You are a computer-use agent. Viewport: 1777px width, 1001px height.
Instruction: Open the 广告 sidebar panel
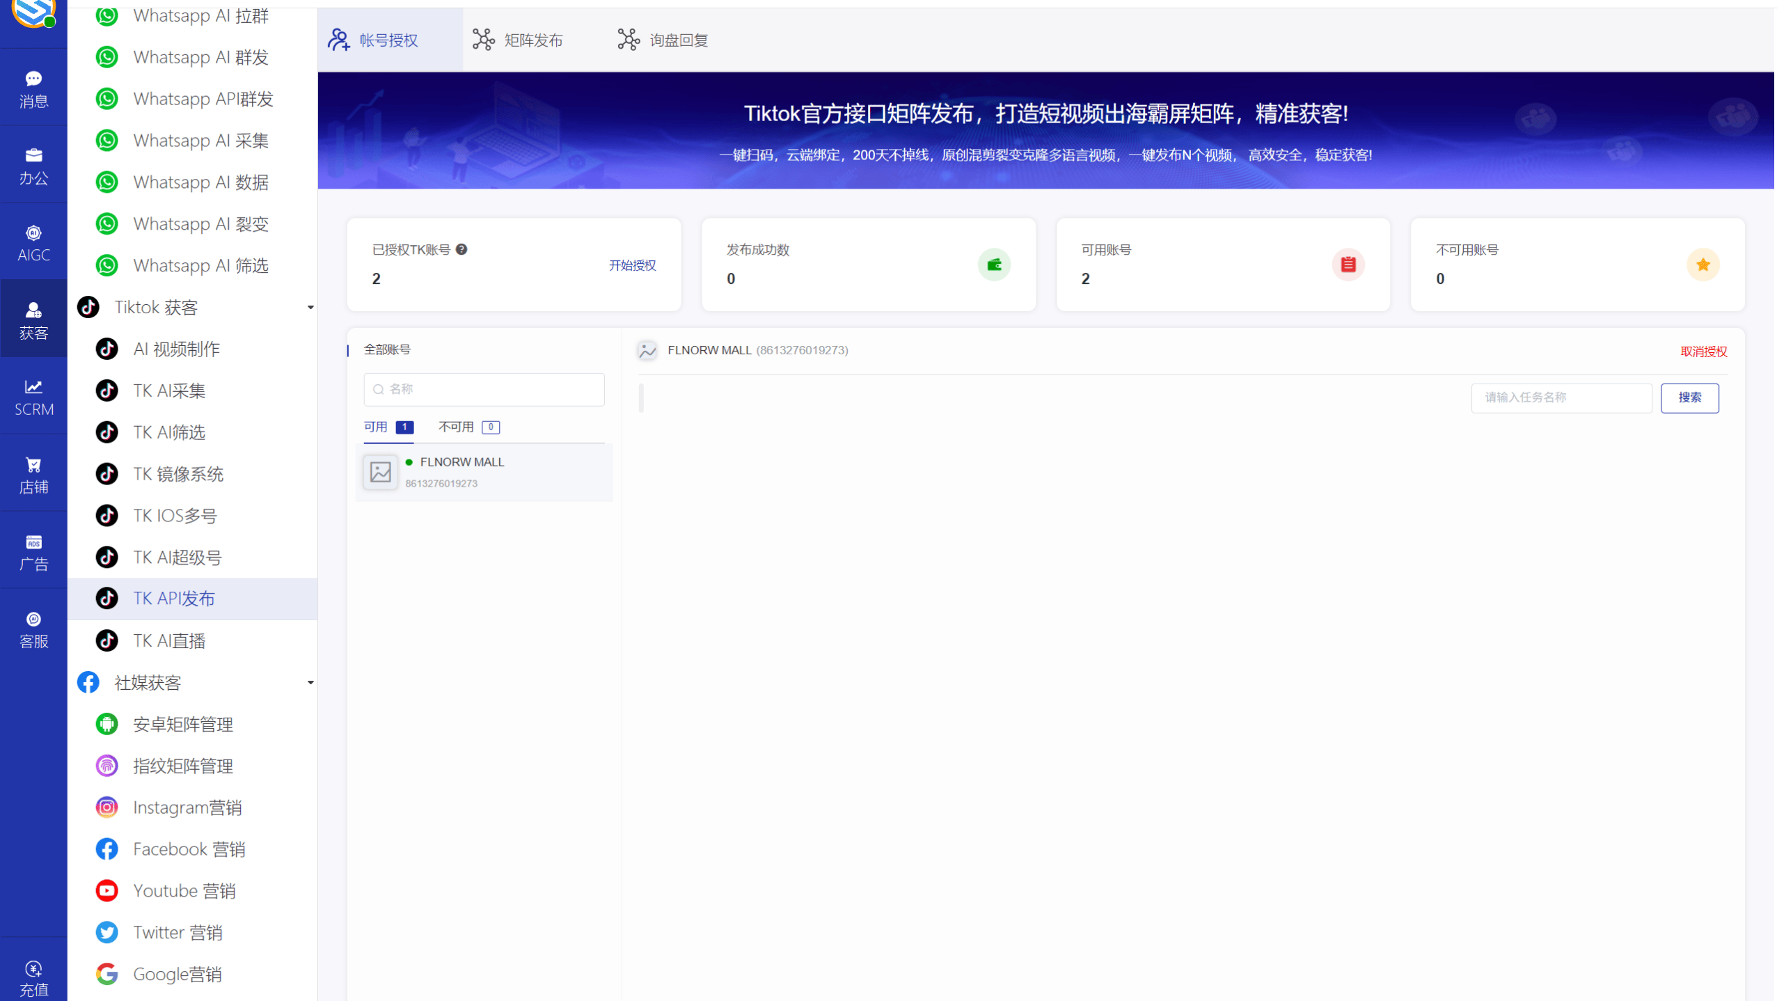[33, 551]
